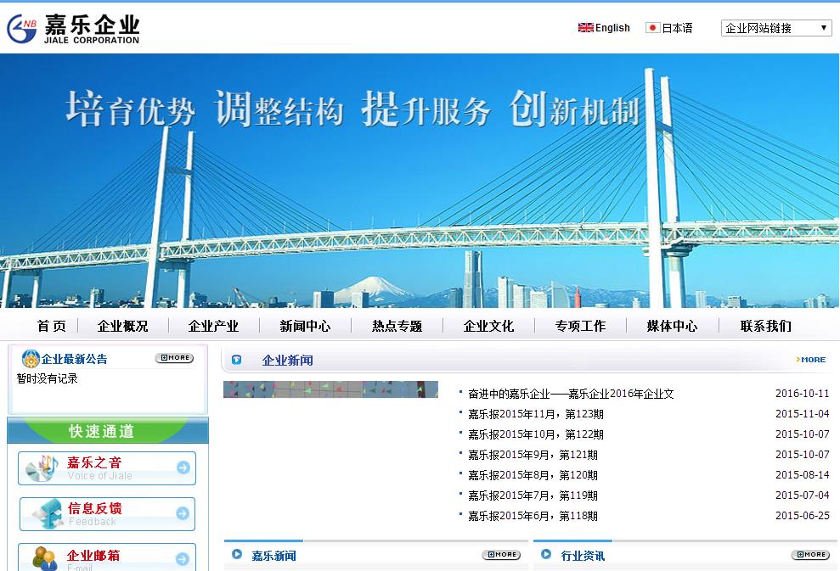Screen dimensions: 840x571
Task: Click MORE link in 企业新闻 header
Action: coord(811,360)
